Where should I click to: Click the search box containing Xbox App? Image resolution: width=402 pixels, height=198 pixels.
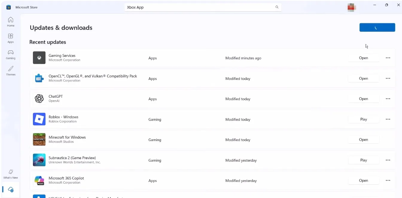point(202,7)
